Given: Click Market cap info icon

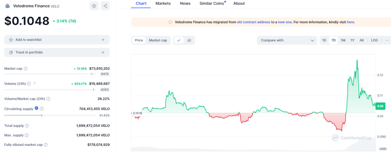Looking at the screenshot, I should pos(26,69).
